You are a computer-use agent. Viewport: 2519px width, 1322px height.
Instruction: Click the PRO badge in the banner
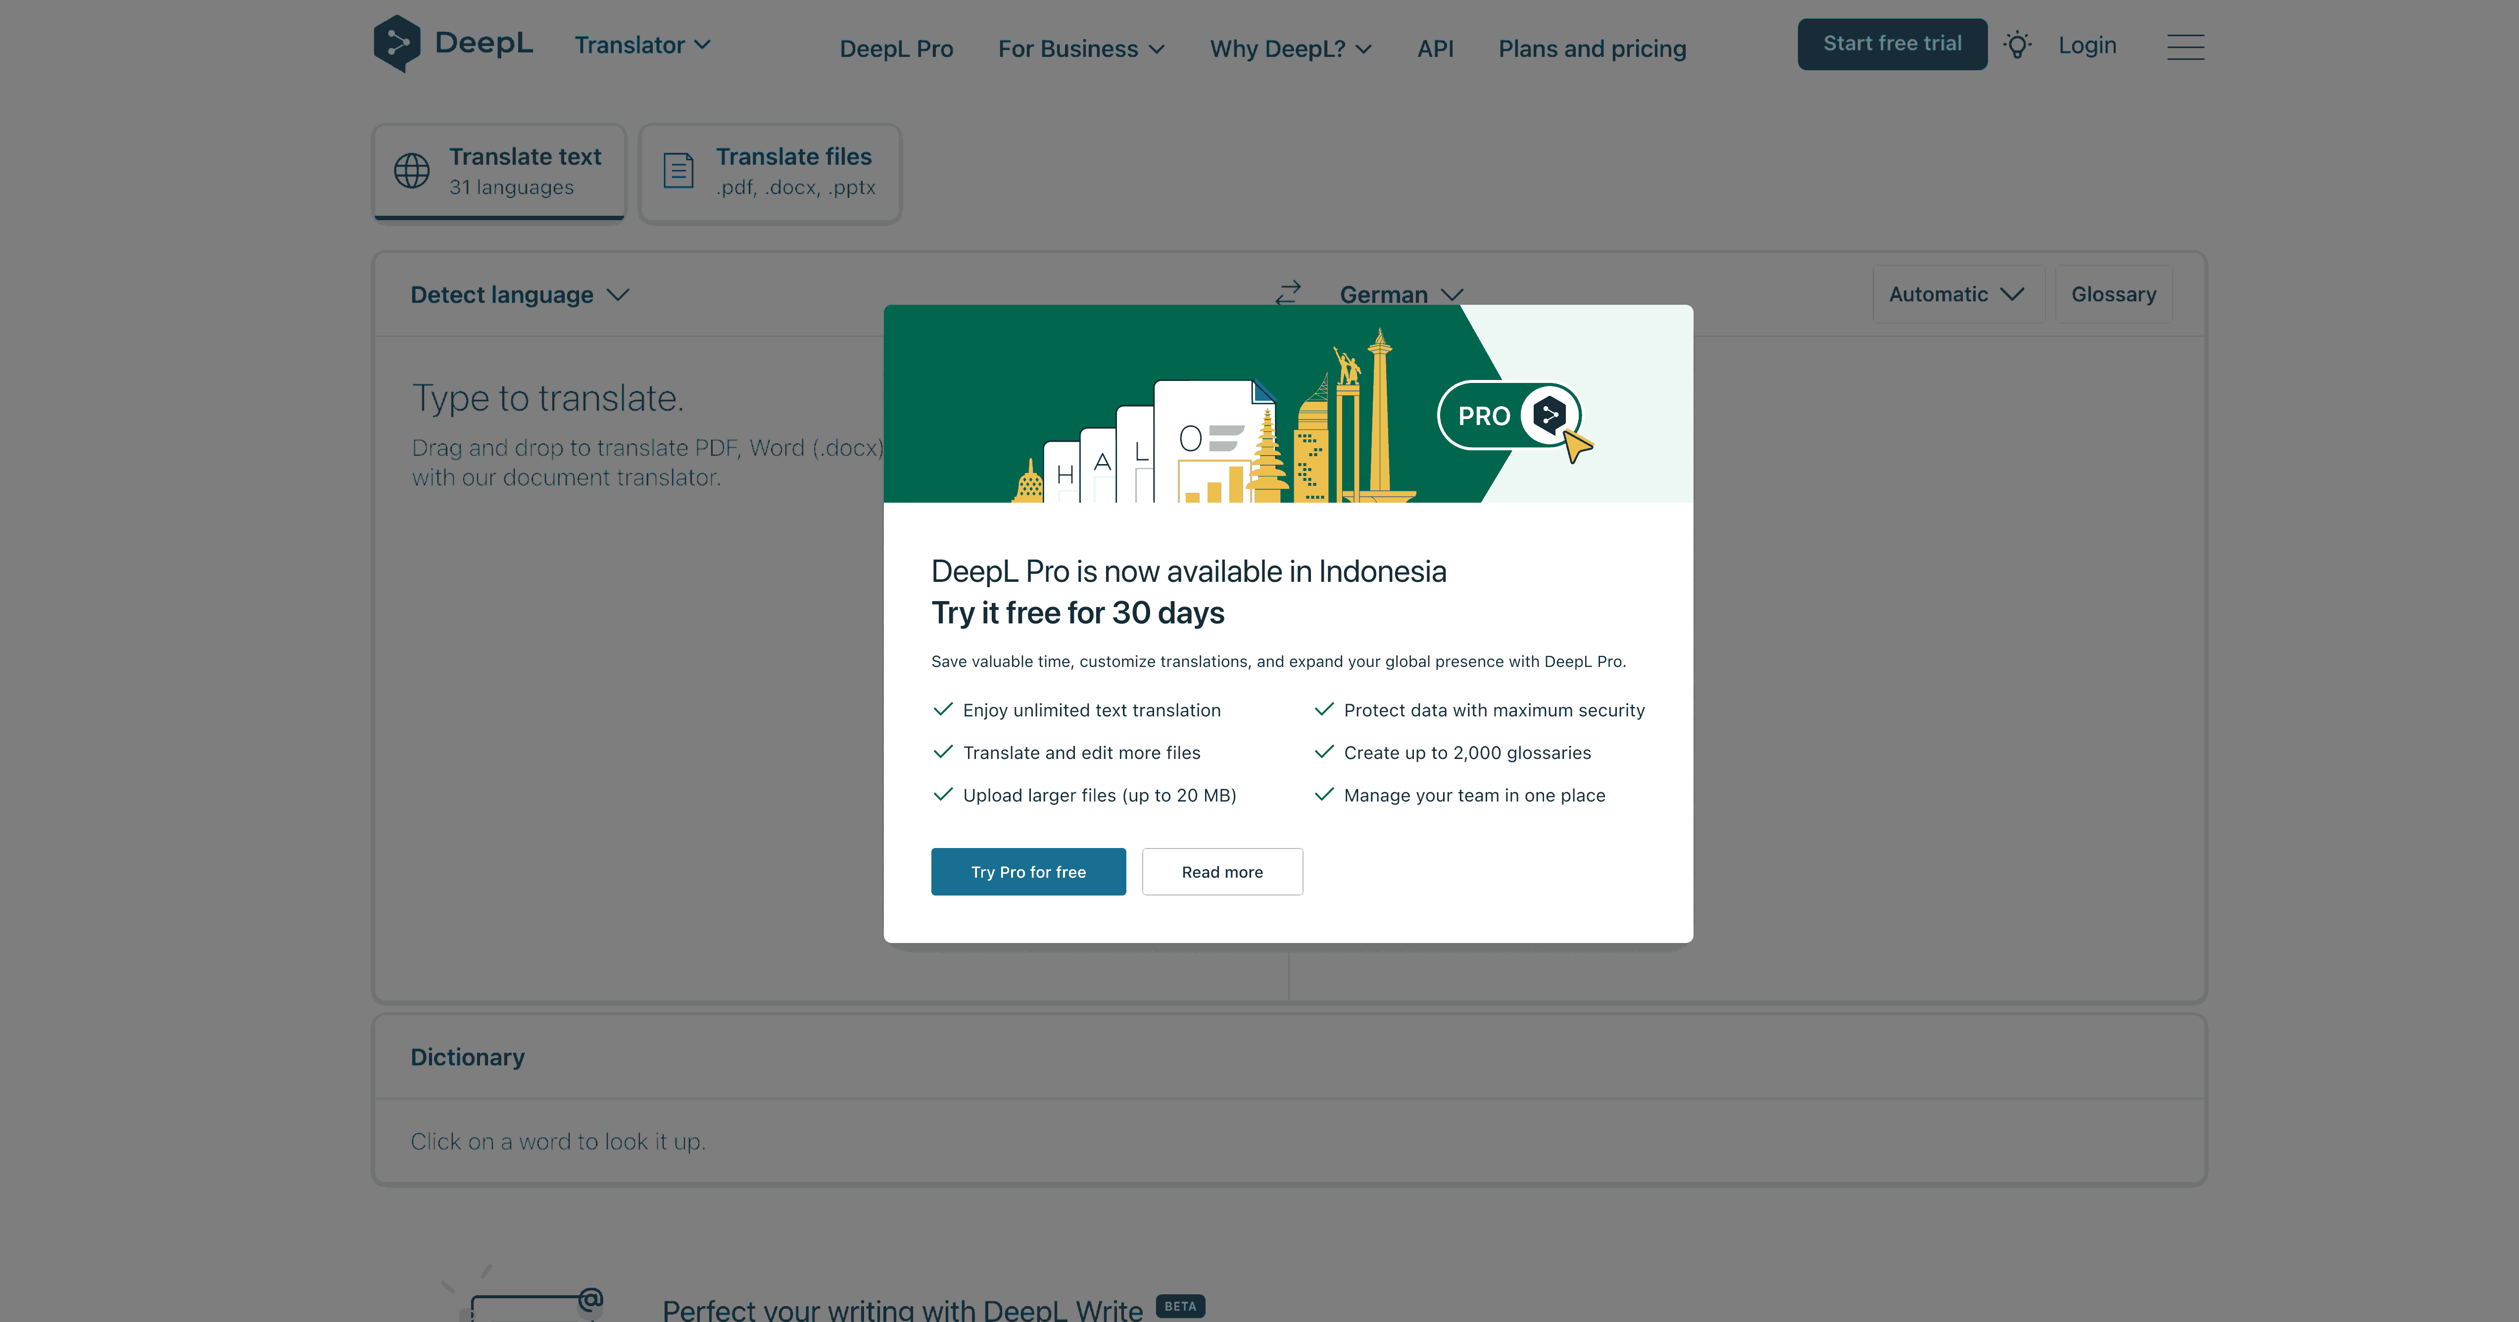point(1510,416)
